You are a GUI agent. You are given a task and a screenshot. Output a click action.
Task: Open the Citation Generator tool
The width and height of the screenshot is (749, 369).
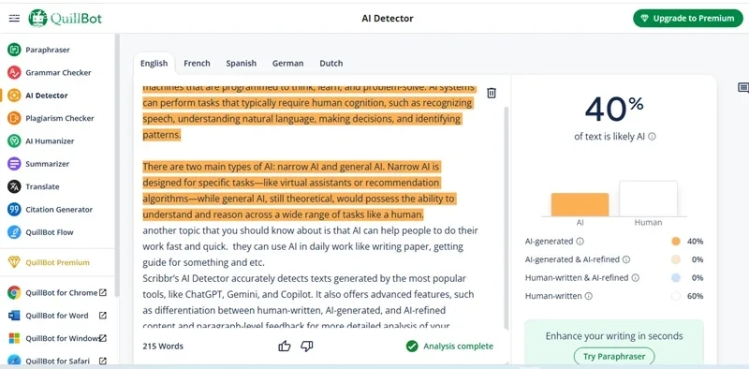(x=59, y=210)
